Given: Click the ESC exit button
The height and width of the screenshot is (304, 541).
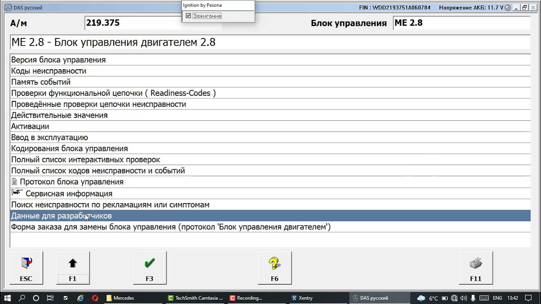Looking at the screenshot, I should [26, 268].
